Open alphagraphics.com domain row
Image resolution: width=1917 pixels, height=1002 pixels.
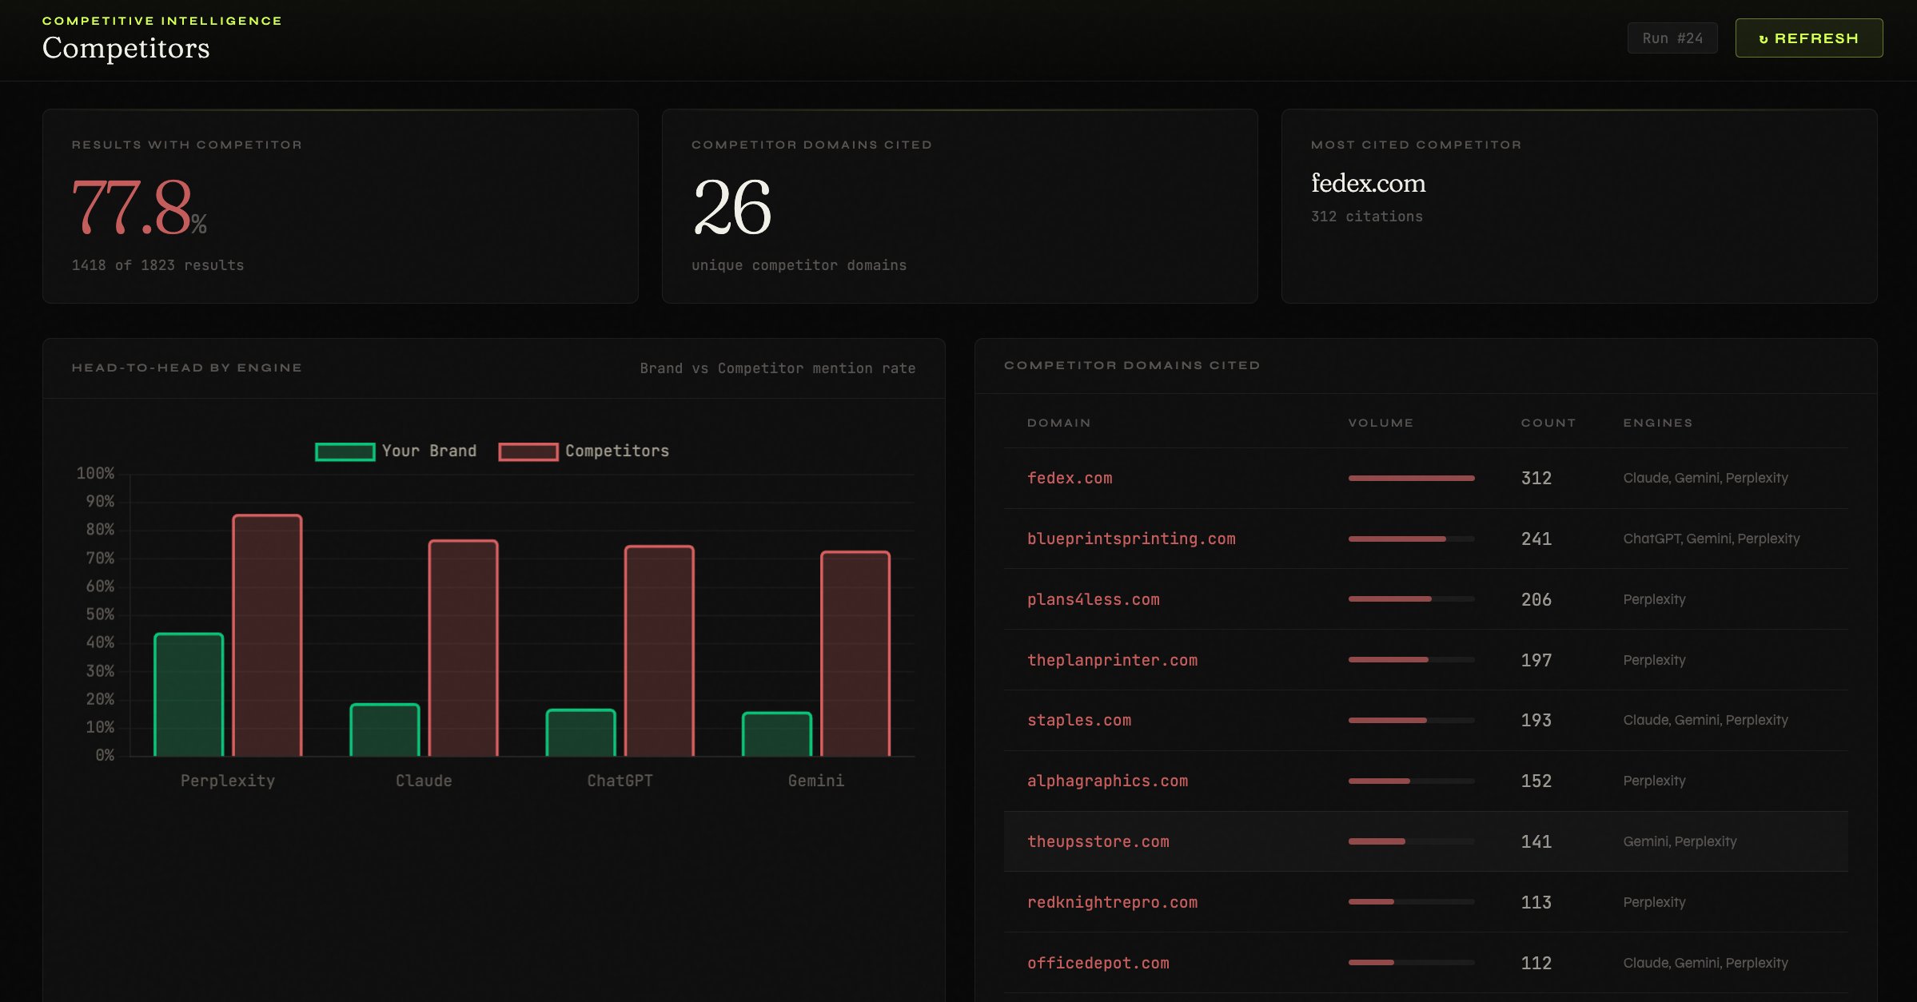click(1425, 781)
